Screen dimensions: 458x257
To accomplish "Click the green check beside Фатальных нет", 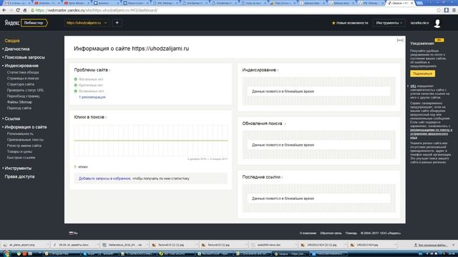I will [x=76, y=79].
